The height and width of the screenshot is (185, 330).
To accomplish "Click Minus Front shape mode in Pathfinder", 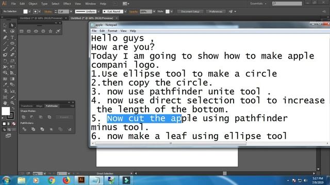I will tap(32, 117).
